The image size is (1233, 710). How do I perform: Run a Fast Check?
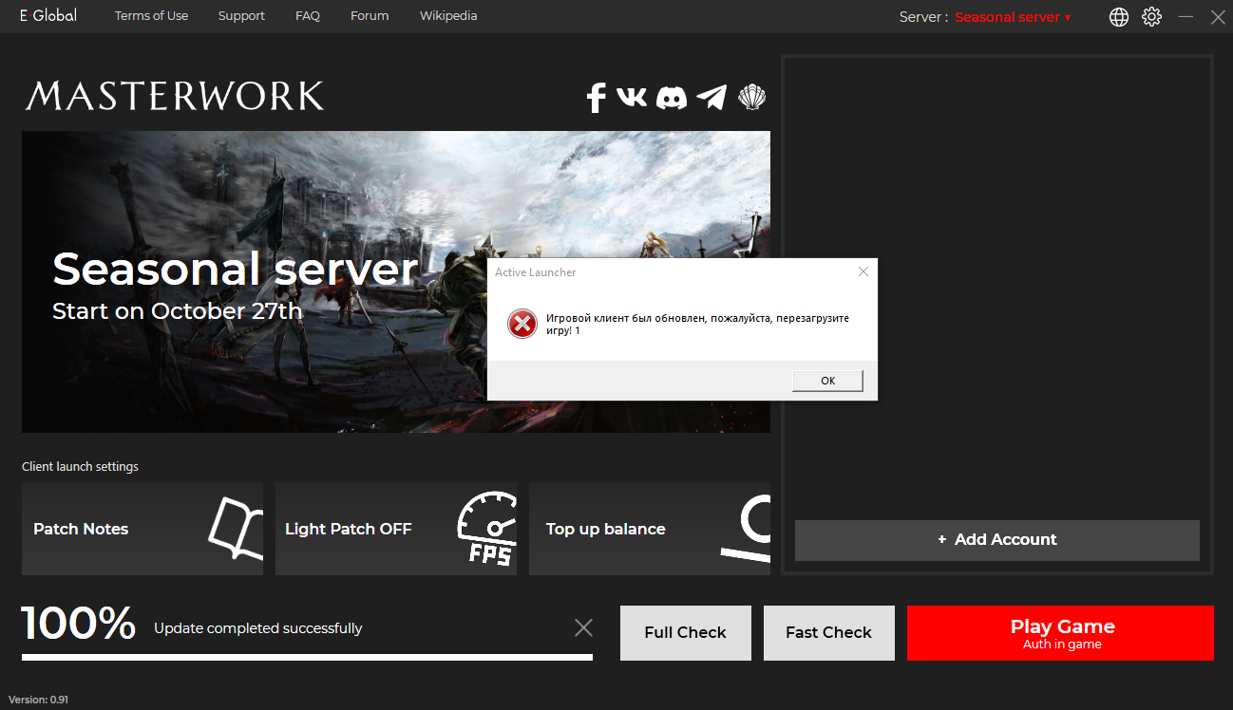click(x=828, y=632)
